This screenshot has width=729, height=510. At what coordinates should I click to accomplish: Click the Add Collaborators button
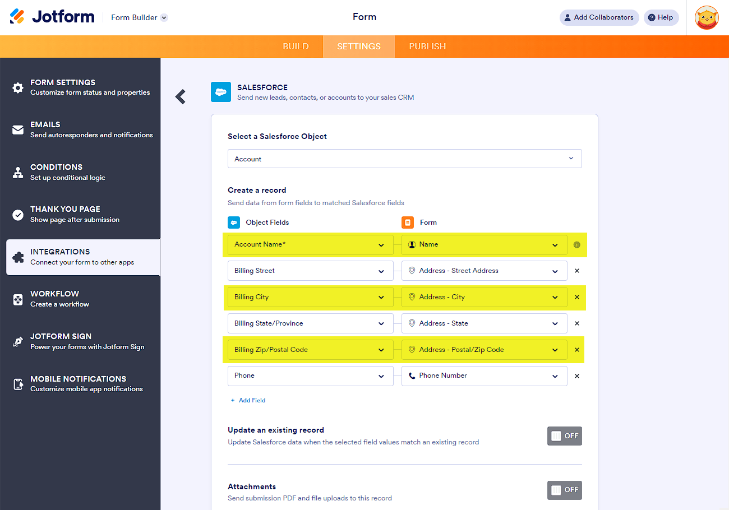tap(599, 17)
